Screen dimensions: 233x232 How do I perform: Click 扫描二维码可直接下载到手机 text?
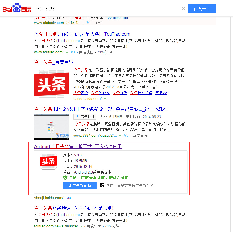(130, 186)
